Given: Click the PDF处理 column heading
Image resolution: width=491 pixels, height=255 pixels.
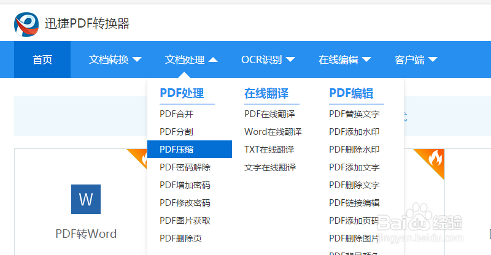Looking at the screenshot, I should 182,93.
